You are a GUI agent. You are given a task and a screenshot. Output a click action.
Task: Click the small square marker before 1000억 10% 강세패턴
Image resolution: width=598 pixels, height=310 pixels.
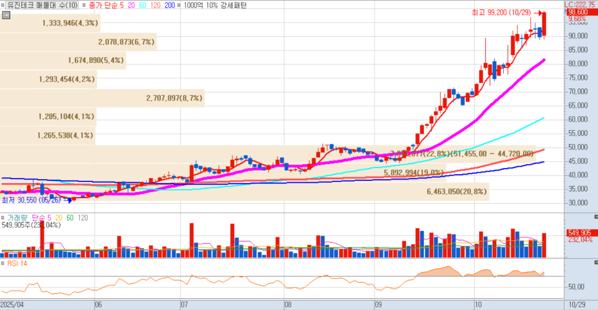(x=179, y=6)
